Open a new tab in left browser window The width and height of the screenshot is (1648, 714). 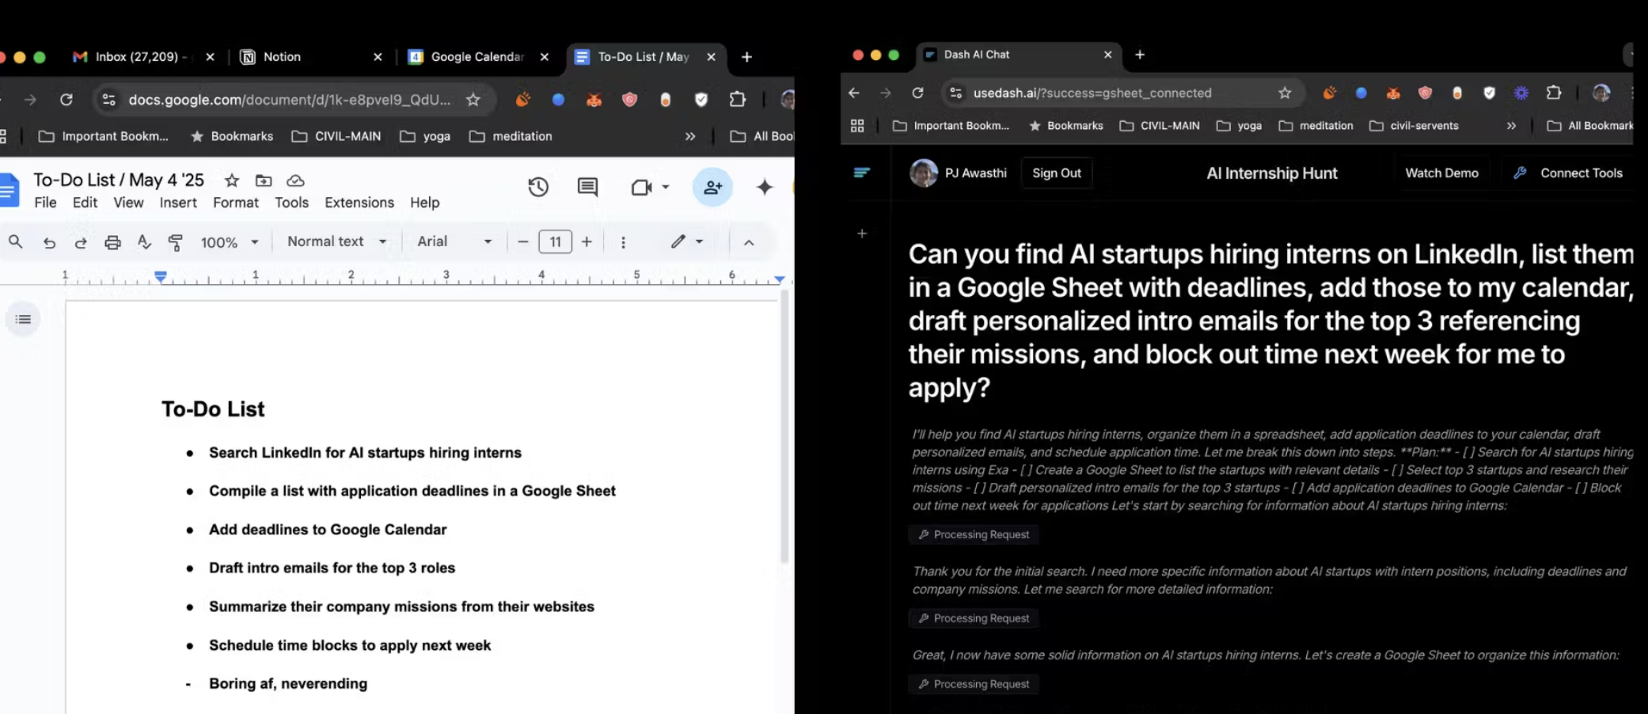(x=746, y=57)
